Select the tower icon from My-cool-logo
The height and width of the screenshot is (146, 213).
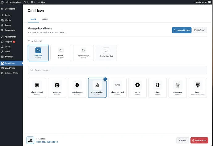[198, 87]
